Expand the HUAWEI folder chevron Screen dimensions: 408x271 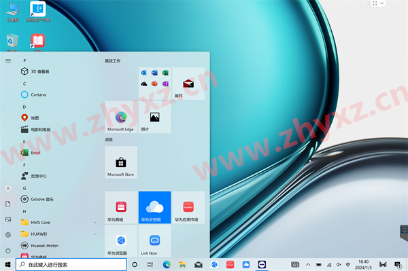[x=95, y=234]
